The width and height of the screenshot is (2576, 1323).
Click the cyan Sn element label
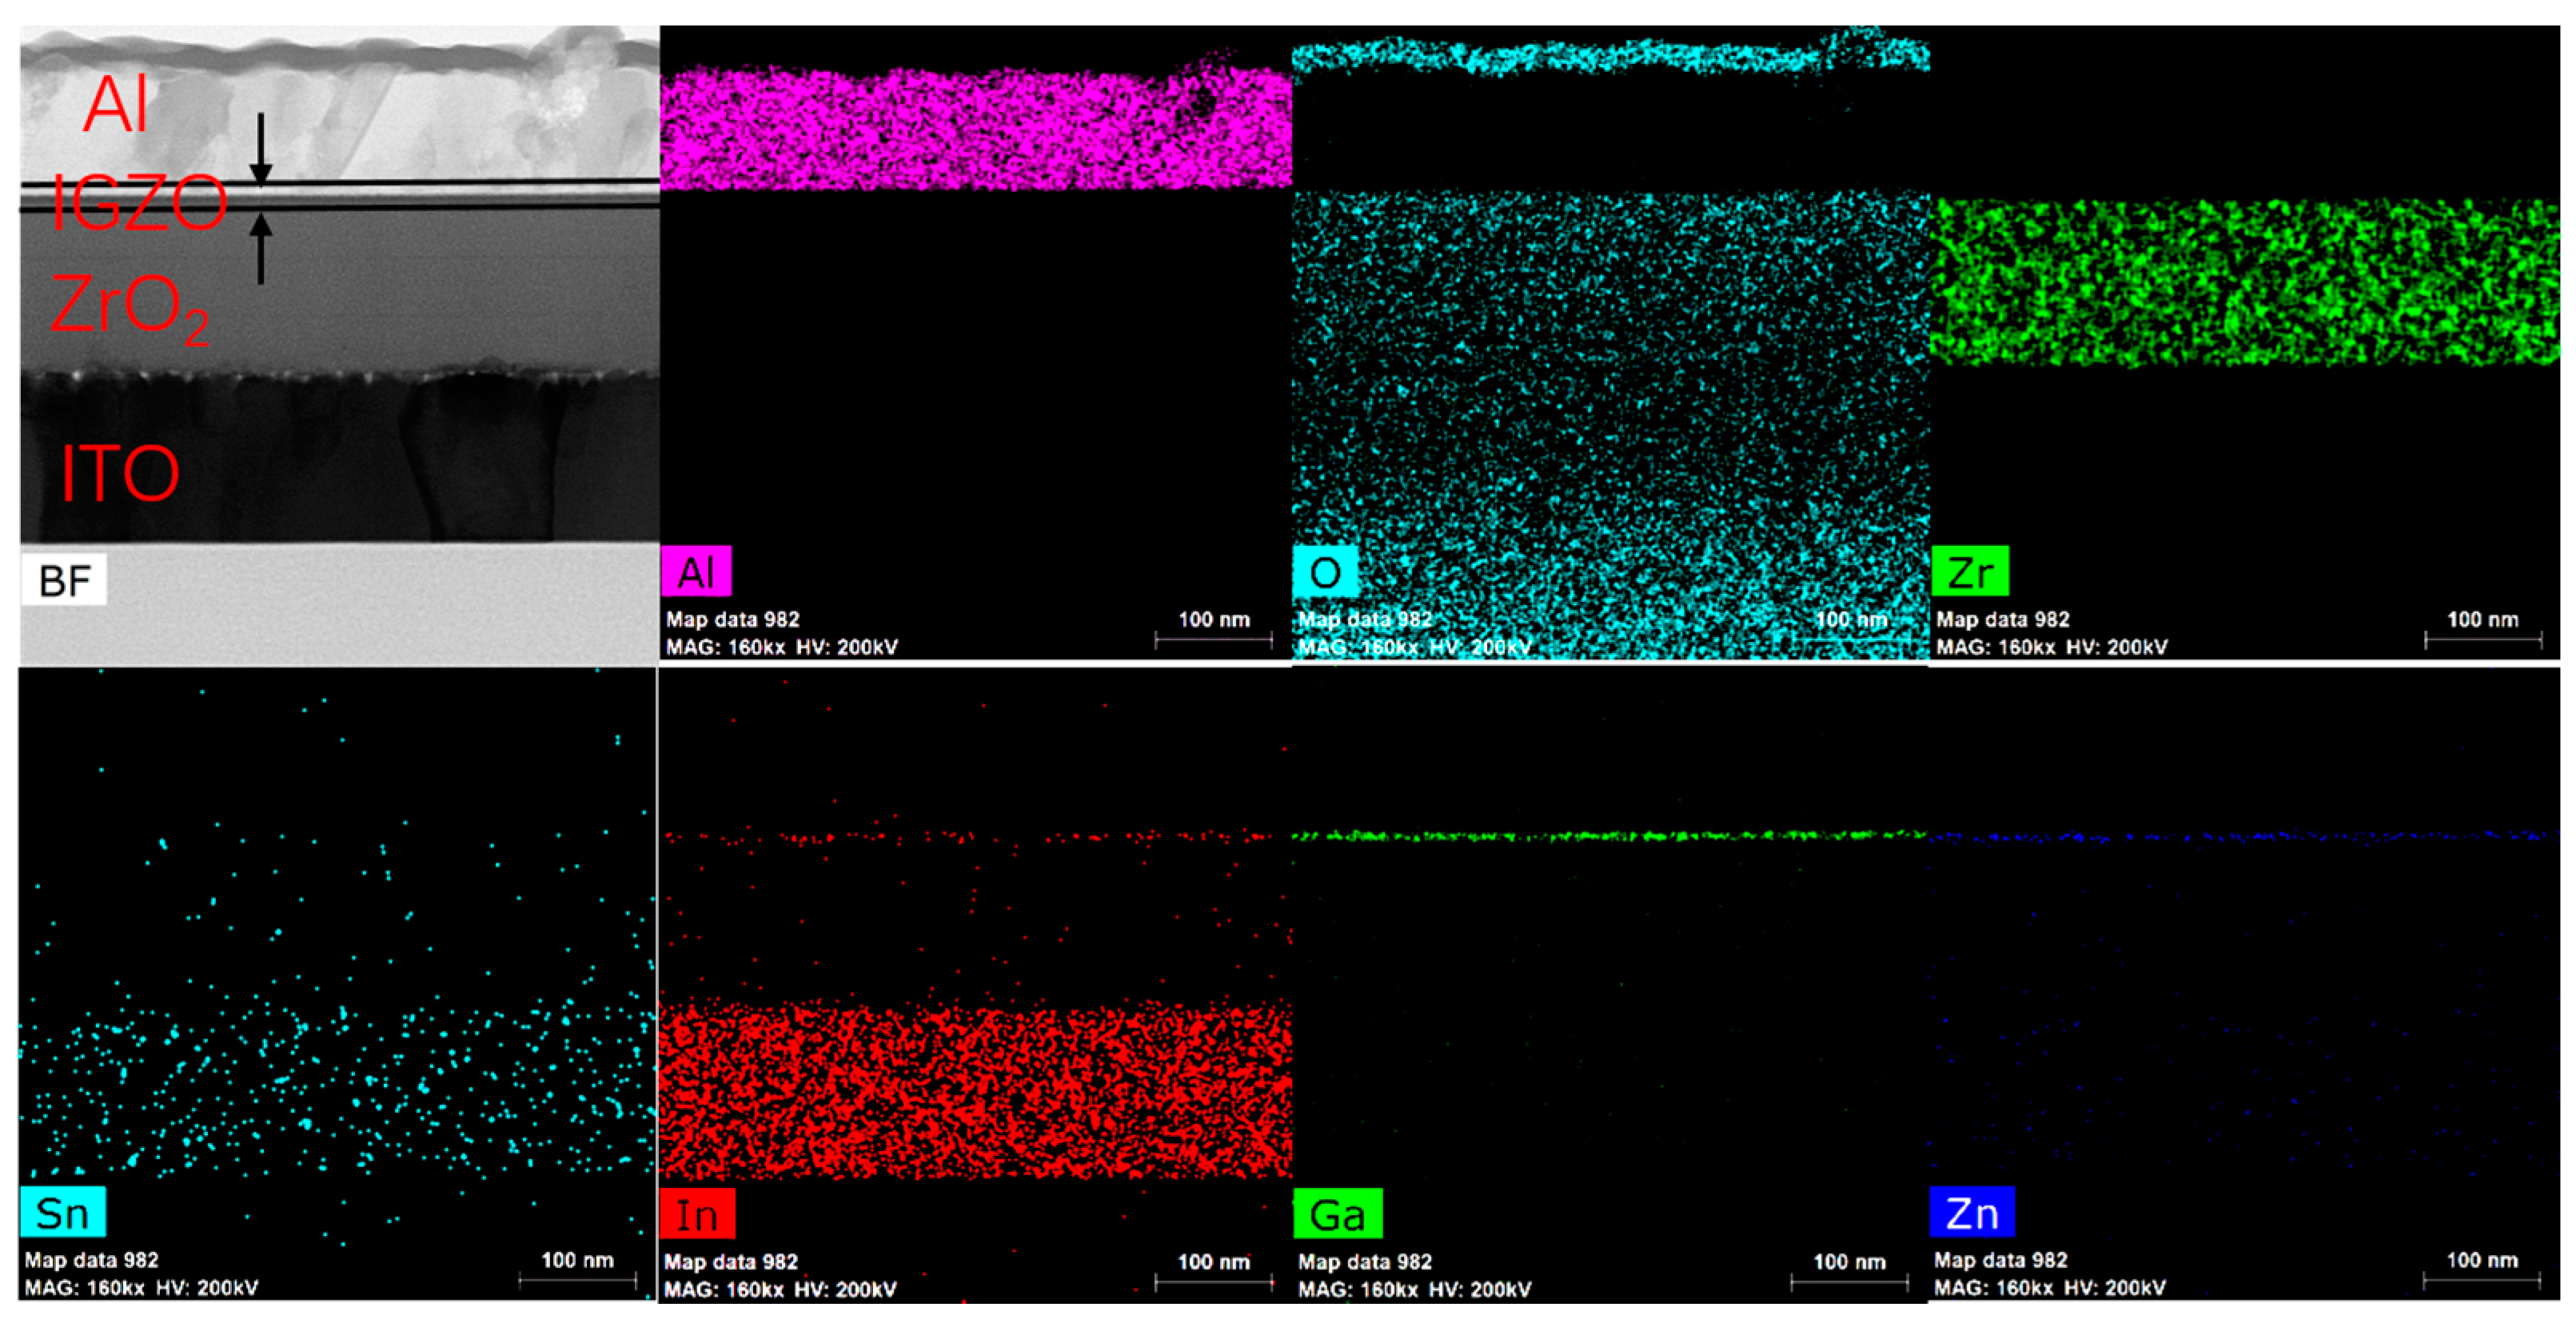(x=62, y=1212)
